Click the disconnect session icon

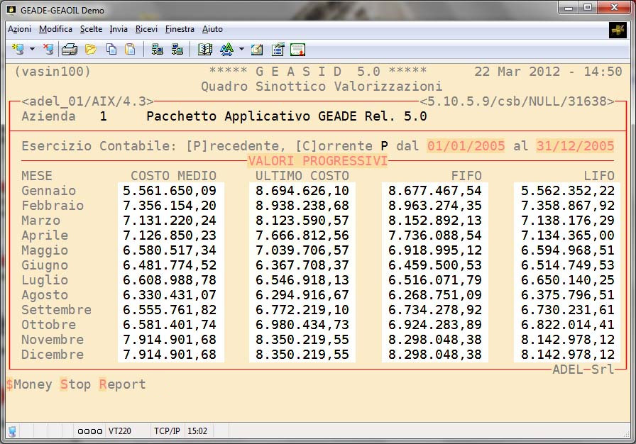[48, 49]
